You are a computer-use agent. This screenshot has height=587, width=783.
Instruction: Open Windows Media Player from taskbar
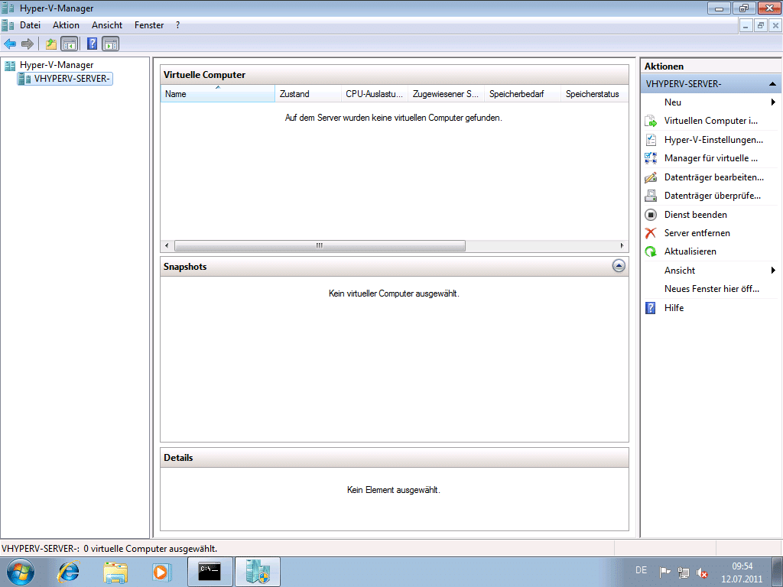pyautogui.click(x=162, y=572)
